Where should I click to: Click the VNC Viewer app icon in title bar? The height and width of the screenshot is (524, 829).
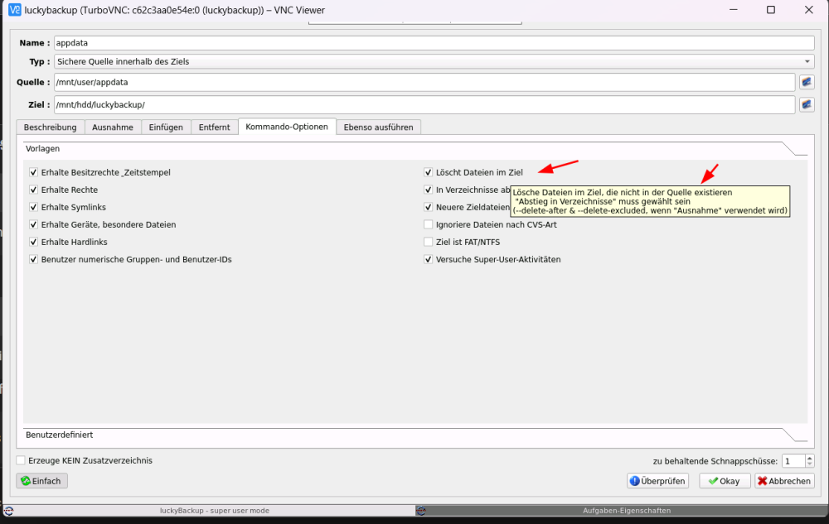(x=15, y=9)
